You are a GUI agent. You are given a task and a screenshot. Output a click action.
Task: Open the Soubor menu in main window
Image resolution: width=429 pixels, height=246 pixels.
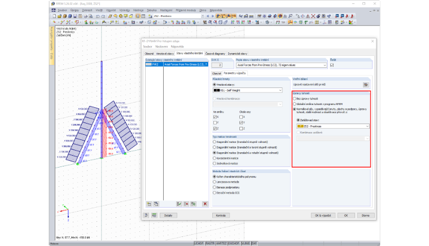point(63,10)
